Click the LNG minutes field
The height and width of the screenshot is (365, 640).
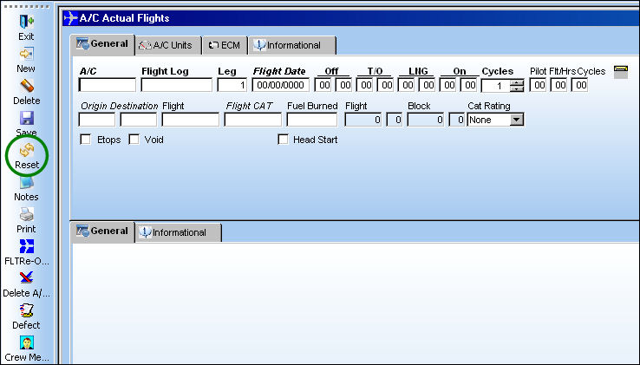pyautogui.click(x=428, y=85)
